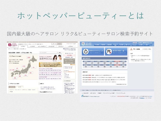Click the RECRUIT logo in Salon Board footer
Screen dimensions: 161x121
click(x=85, y=96)
